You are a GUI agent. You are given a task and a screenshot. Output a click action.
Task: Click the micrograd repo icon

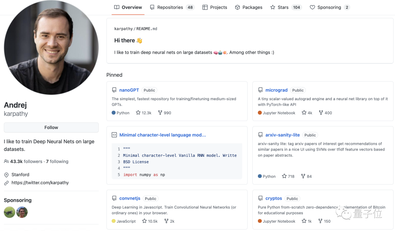click(x=260, y=90)
